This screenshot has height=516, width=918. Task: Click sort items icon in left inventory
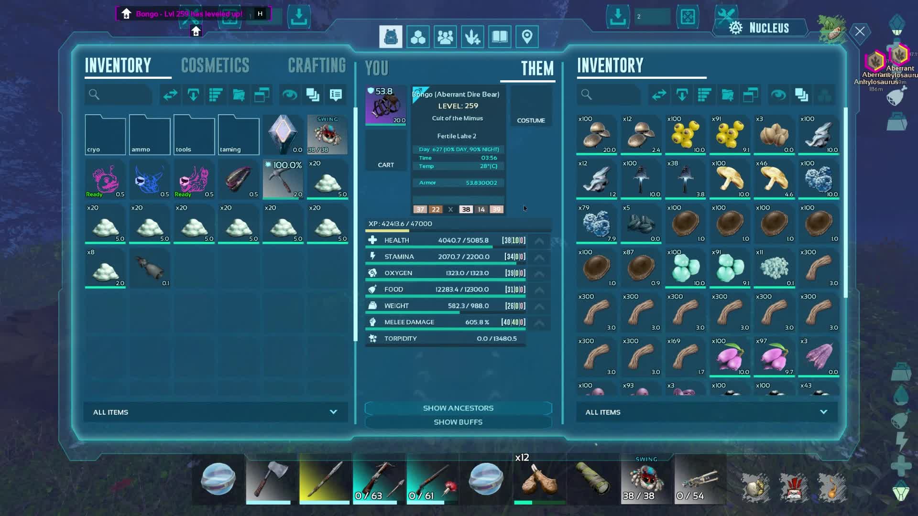coord(216,95)
